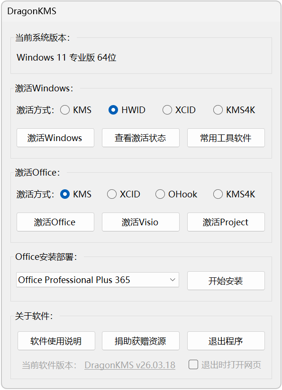This screenshot has height=390, width=282.
Task: Click the 激活Office button
Action: tap(55, 222)
